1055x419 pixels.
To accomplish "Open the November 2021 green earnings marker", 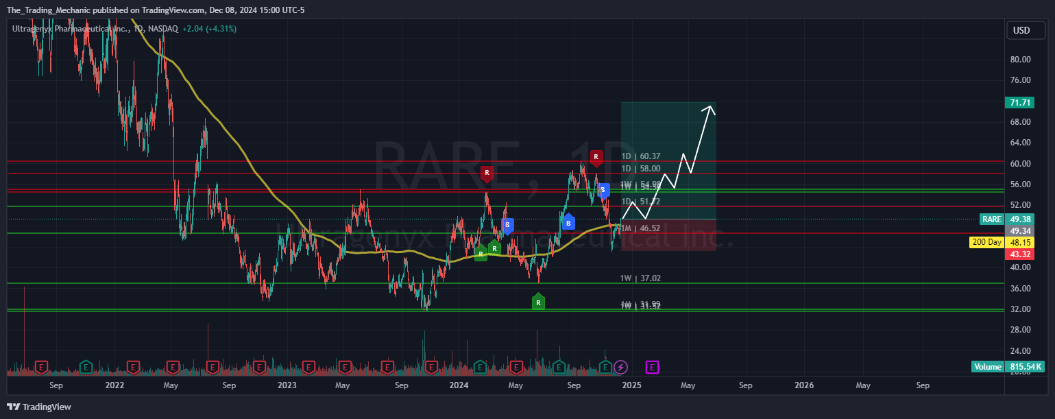I will pos(86,367).
